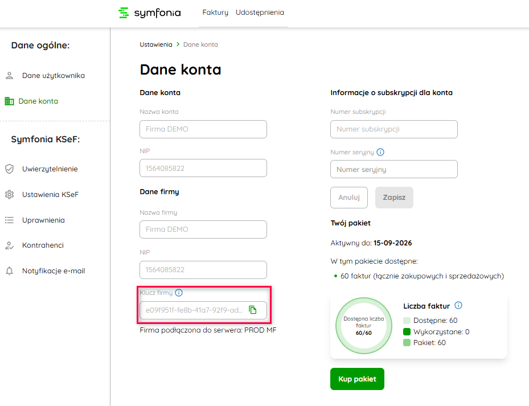Focus the Numer seryjny input field
The height and width of the screenshot is (406, 529).
click(393, 169)
